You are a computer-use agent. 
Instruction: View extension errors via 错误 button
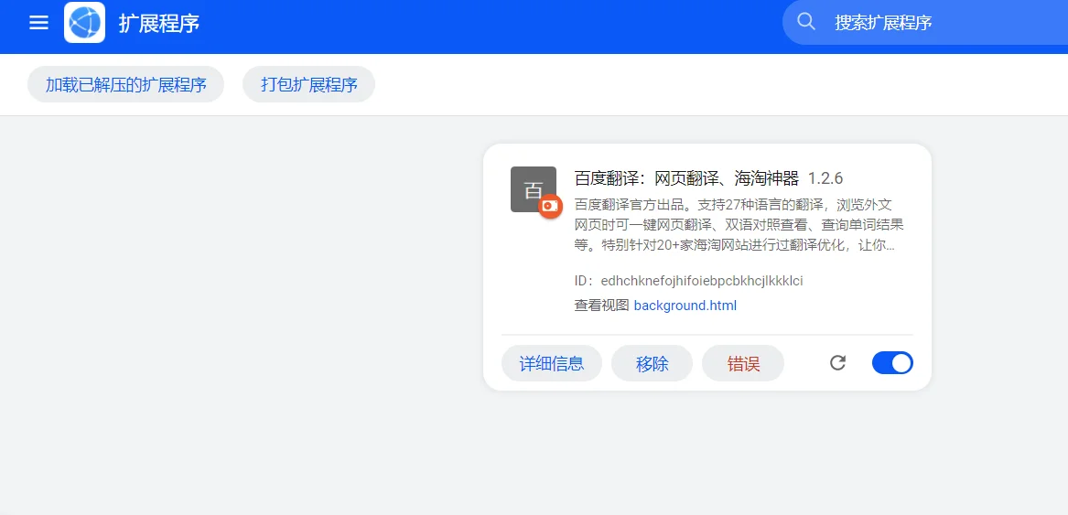(x=743, y=363)
